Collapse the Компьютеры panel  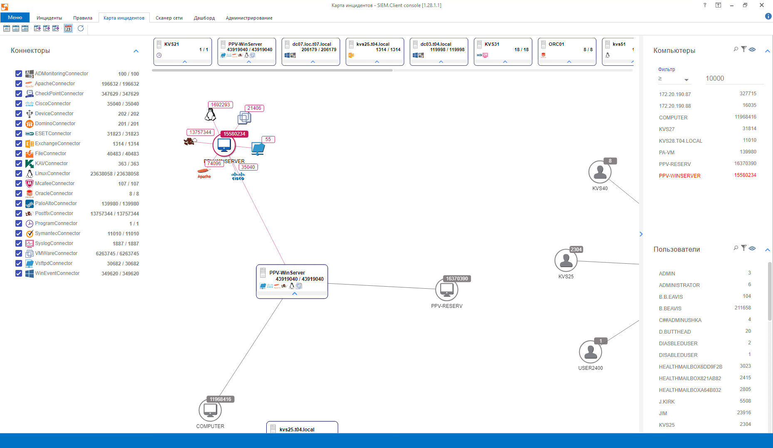(768, 51)
